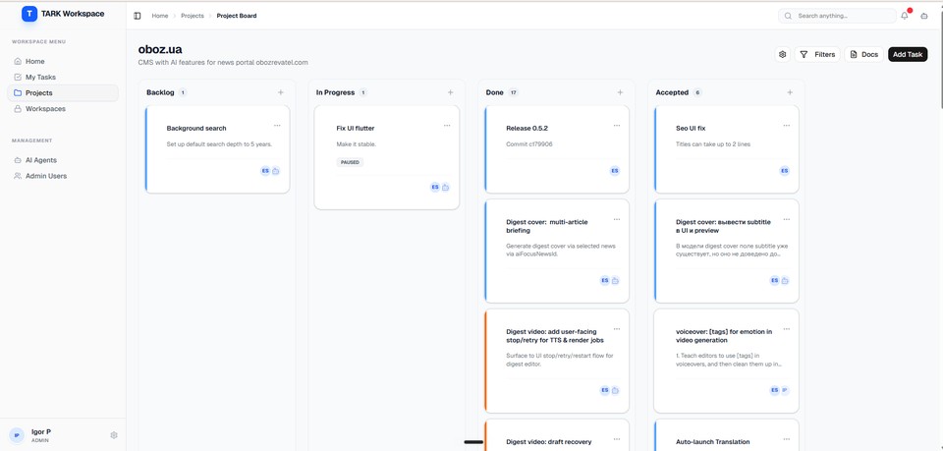943x451 pixels.
Task: Add a task to Backlog column
Action: tap(281, 92)
